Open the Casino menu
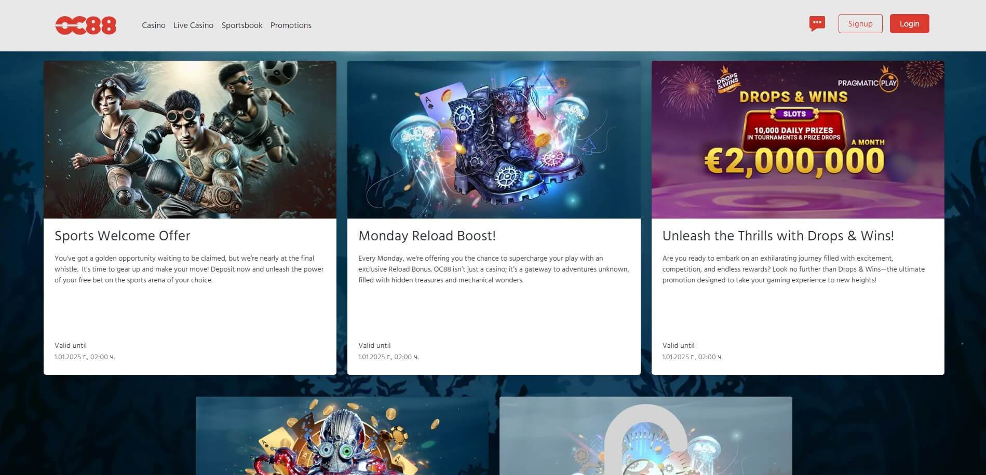Viewport: 986px width, 475px height. [154, 25]
